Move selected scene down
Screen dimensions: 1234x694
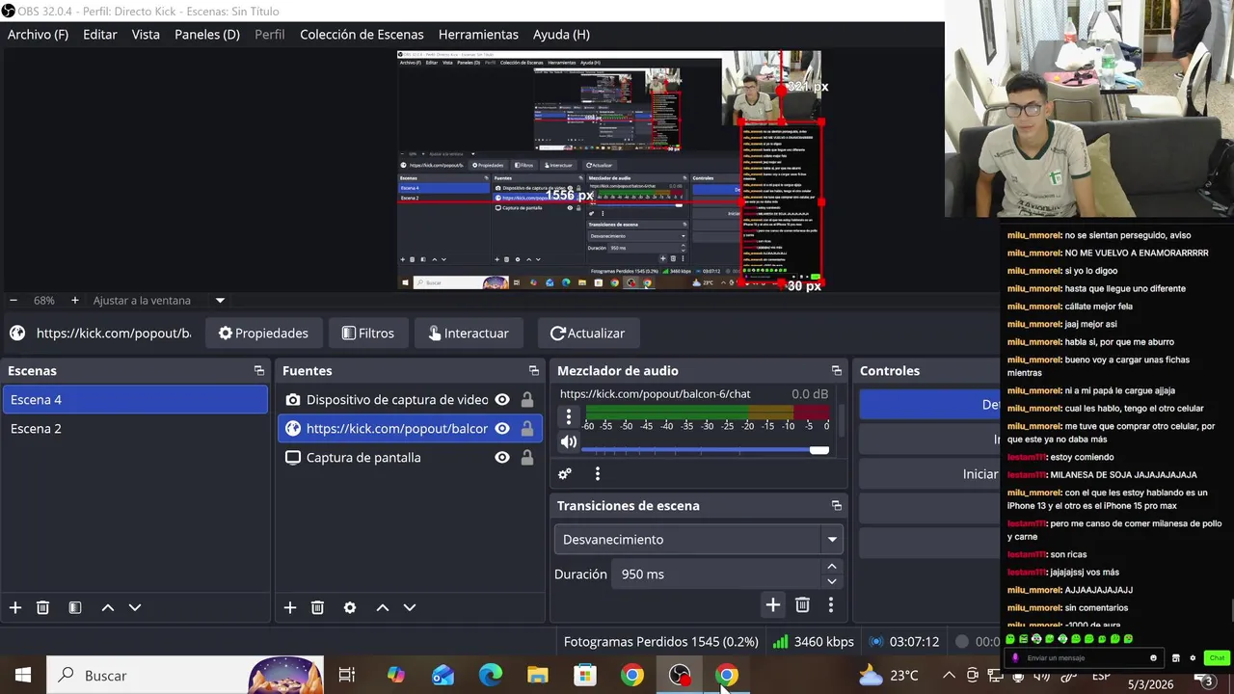pyautogui.click(x=135, y=607)
